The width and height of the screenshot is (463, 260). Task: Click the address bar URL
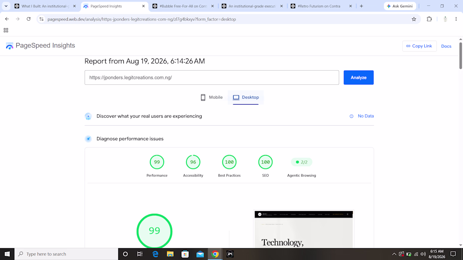coord(142,19)
